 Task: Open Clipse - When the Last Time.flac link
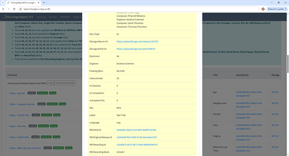[25, 148]
